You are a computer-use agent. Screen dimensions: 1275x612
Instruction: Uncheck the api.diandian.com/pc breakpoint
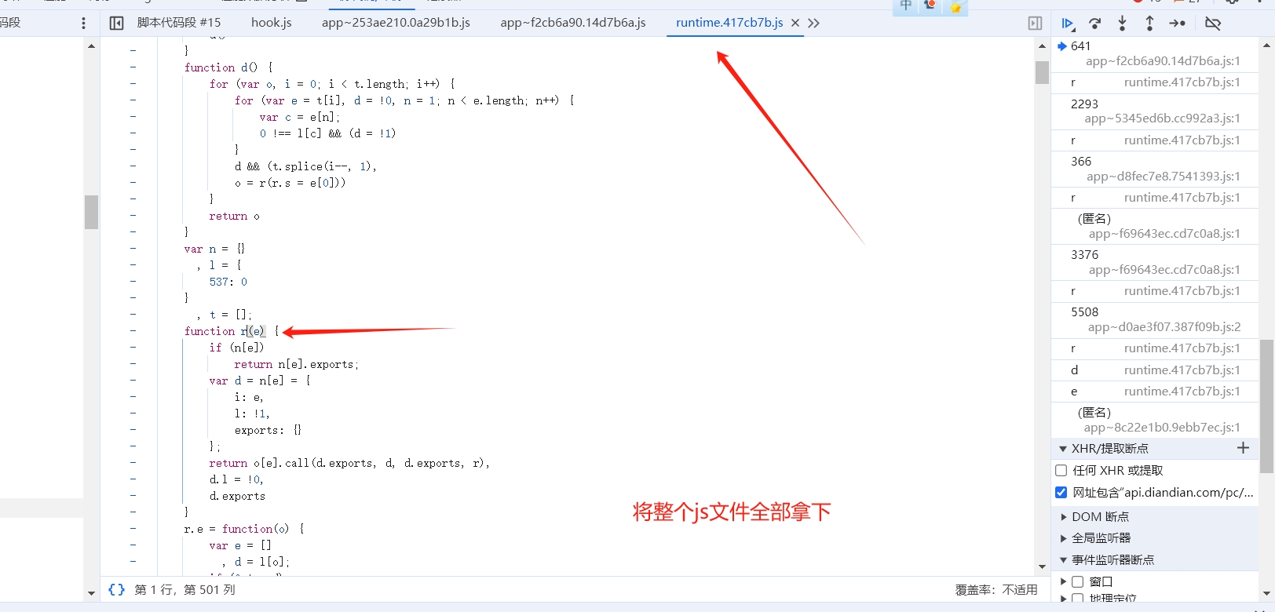pos(1061,493)
